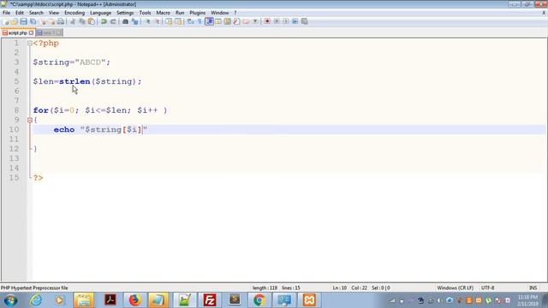Close the script.php tab with its X
The width and height of the screenshot is (548, 308).
click(x=31, y=33)
